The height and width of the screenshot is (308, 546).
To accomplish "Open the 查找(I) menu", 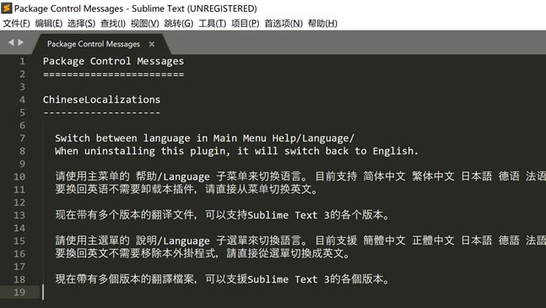I will point(113,24).
